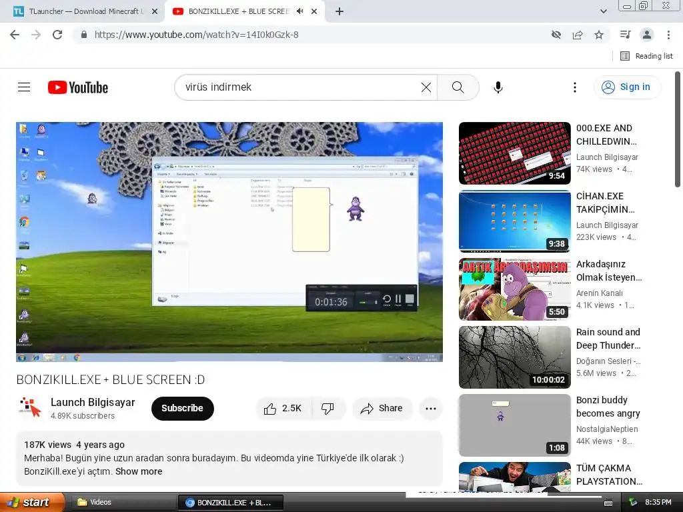The image size is (683, 512).
Task: Open the Launch Bilgisayar channel name
Action: point(93,402)
